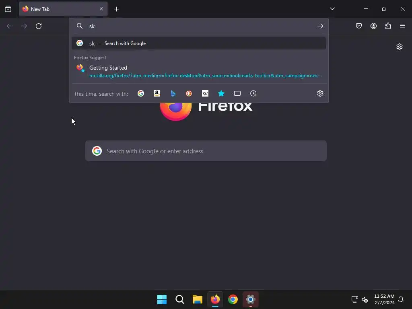Open clock showing 11:52 AM
Image resolution: width=412 pixels, height=309 pixels.
coord(384,299)
